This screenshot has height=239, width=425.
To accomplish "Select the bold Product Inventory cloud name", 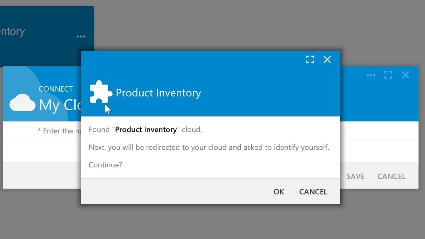I will [146, 129].
